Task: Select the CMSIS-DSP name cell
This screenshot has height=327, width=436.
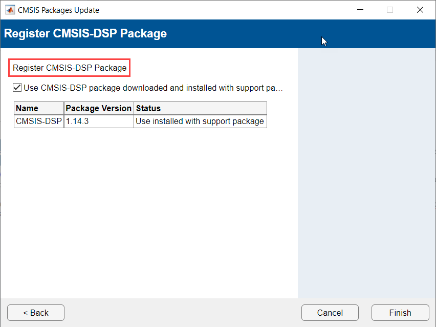Action: coord(39,121)
